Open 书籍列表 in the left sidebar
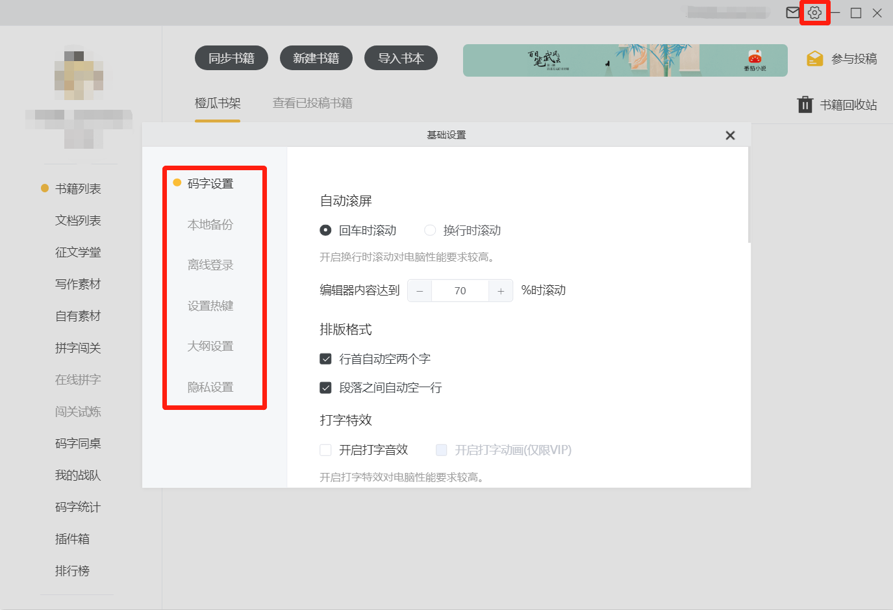 (78, 188)
